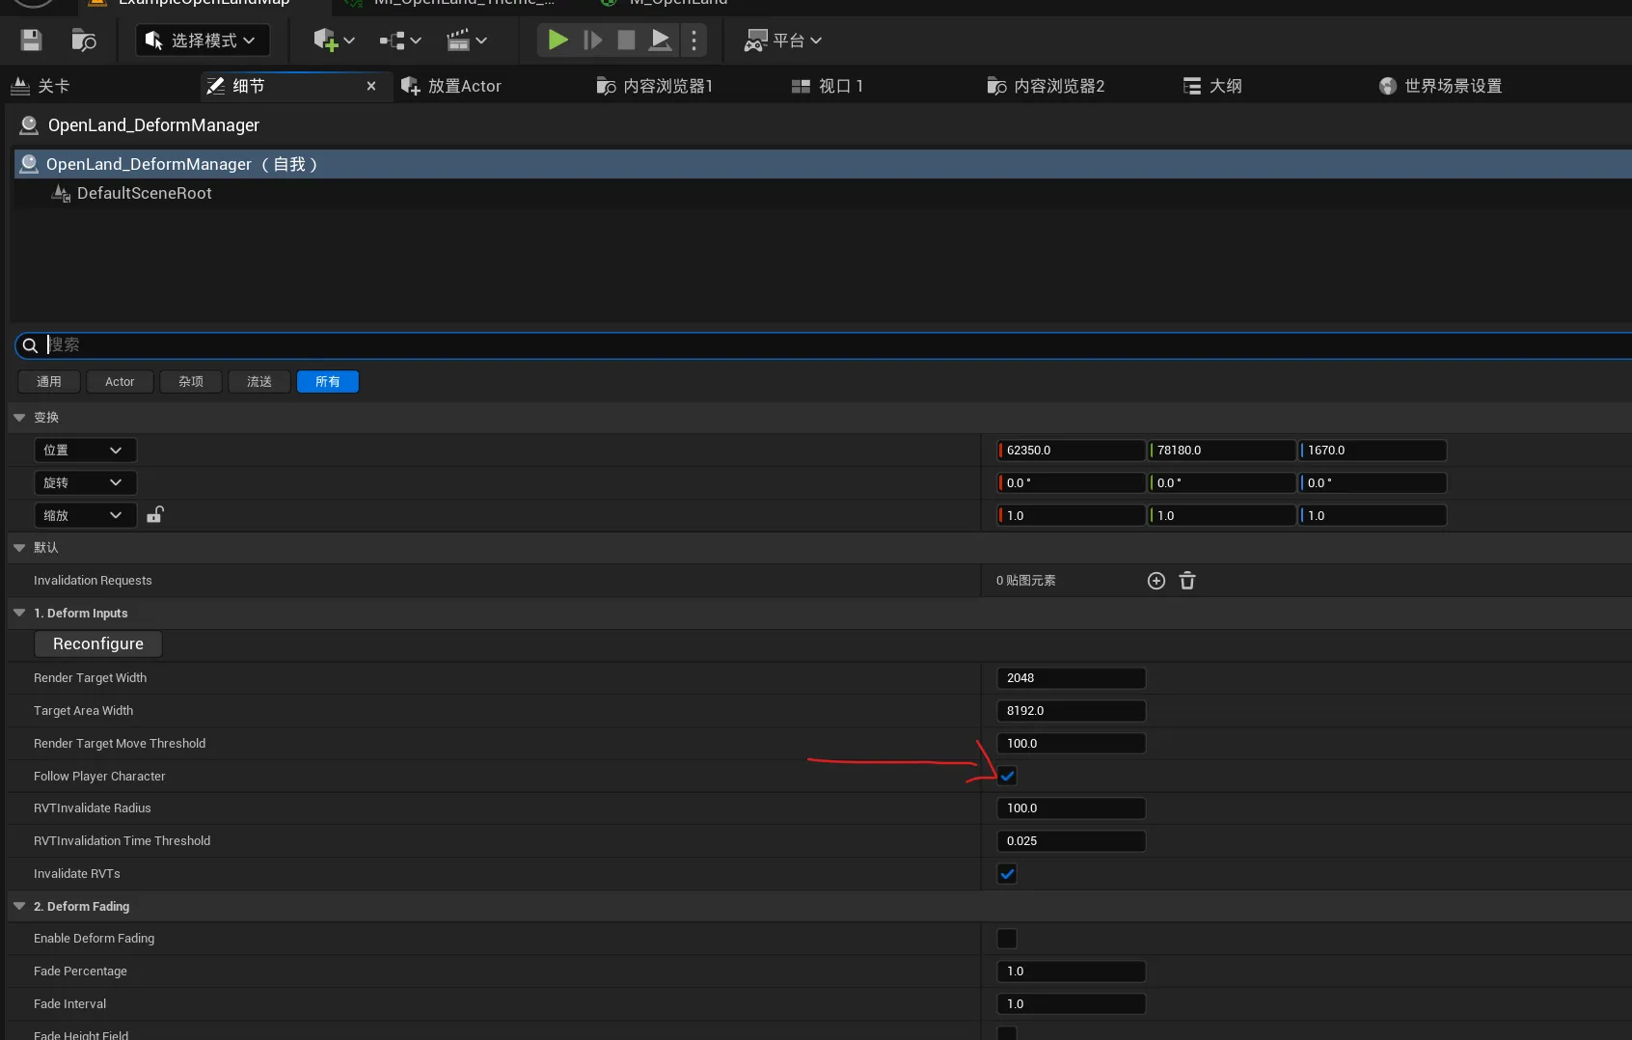Click the eject playback button
Image resolution: width=1632 pixels, height=1040 pixels.
coord(660,40)
